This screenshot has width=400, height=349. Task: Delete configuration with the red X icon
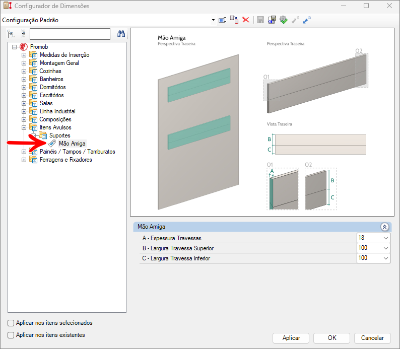(x=246, y=20)
